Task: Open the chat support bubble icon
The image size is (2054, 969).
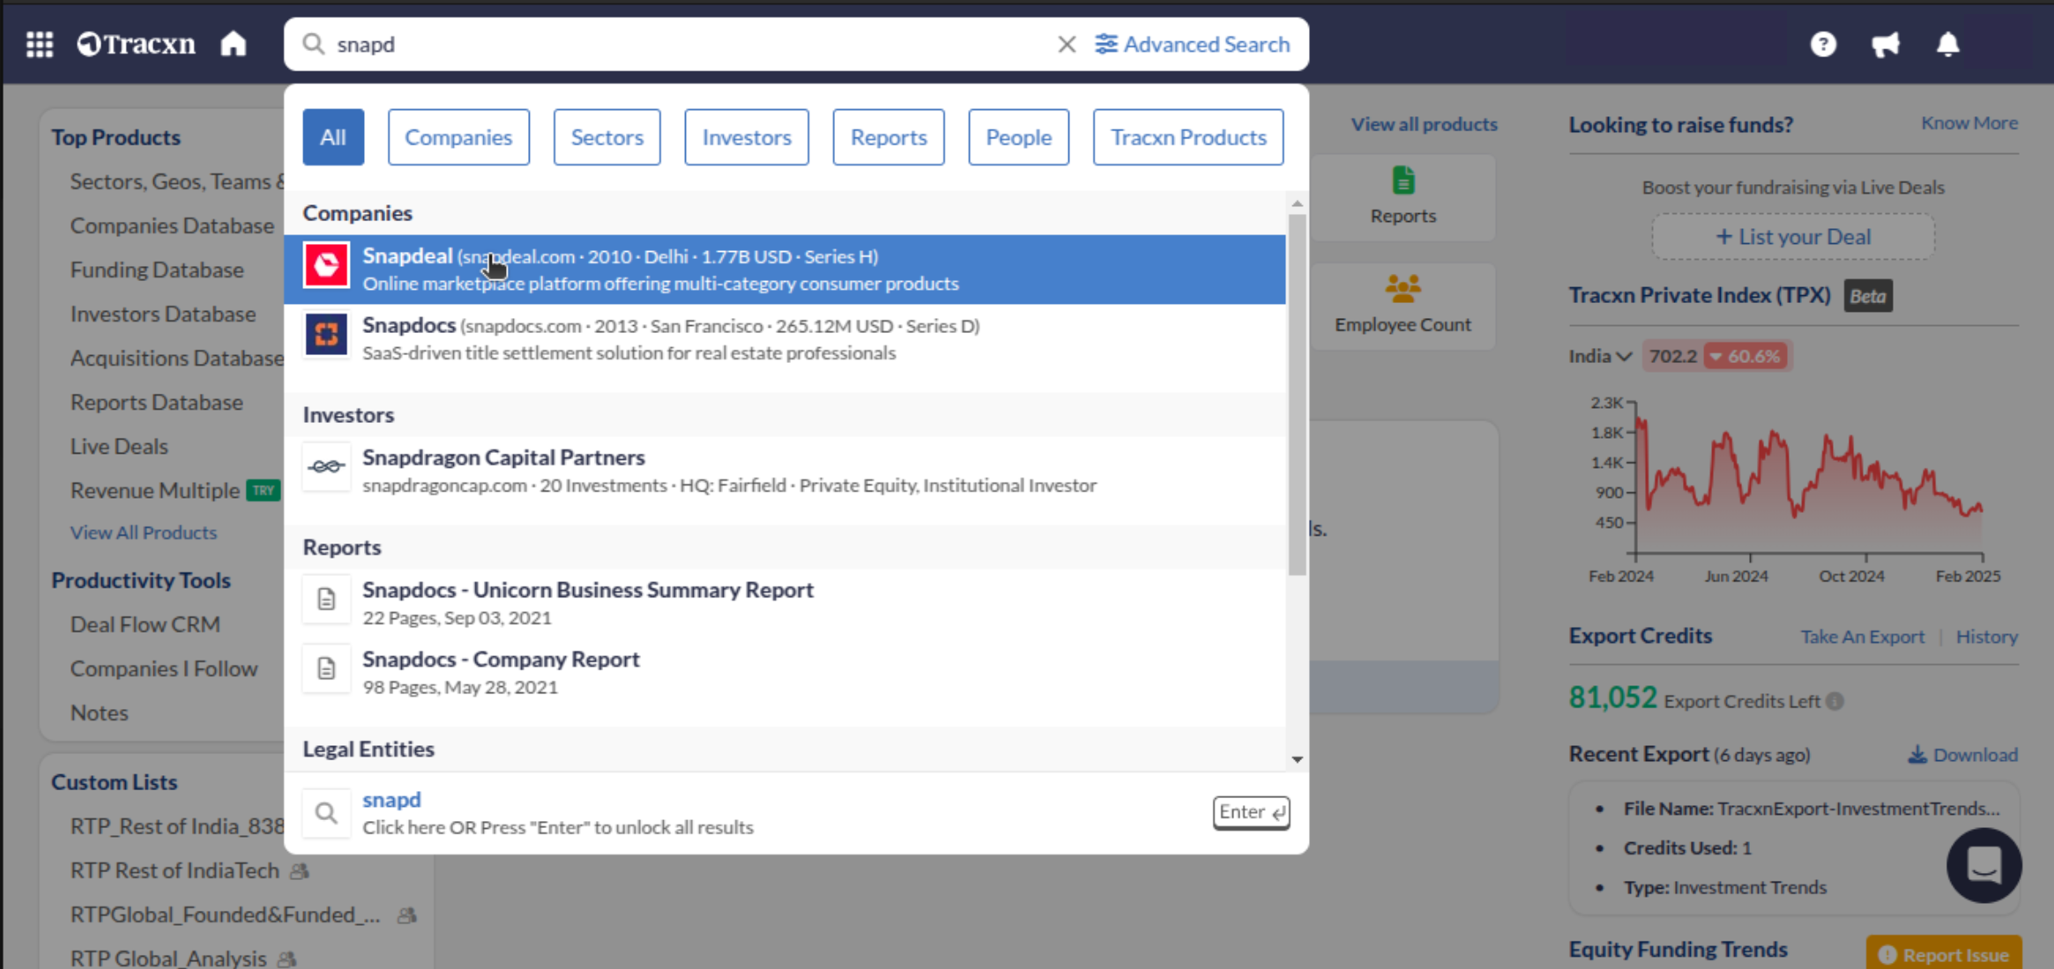Action: point(1983,865)
